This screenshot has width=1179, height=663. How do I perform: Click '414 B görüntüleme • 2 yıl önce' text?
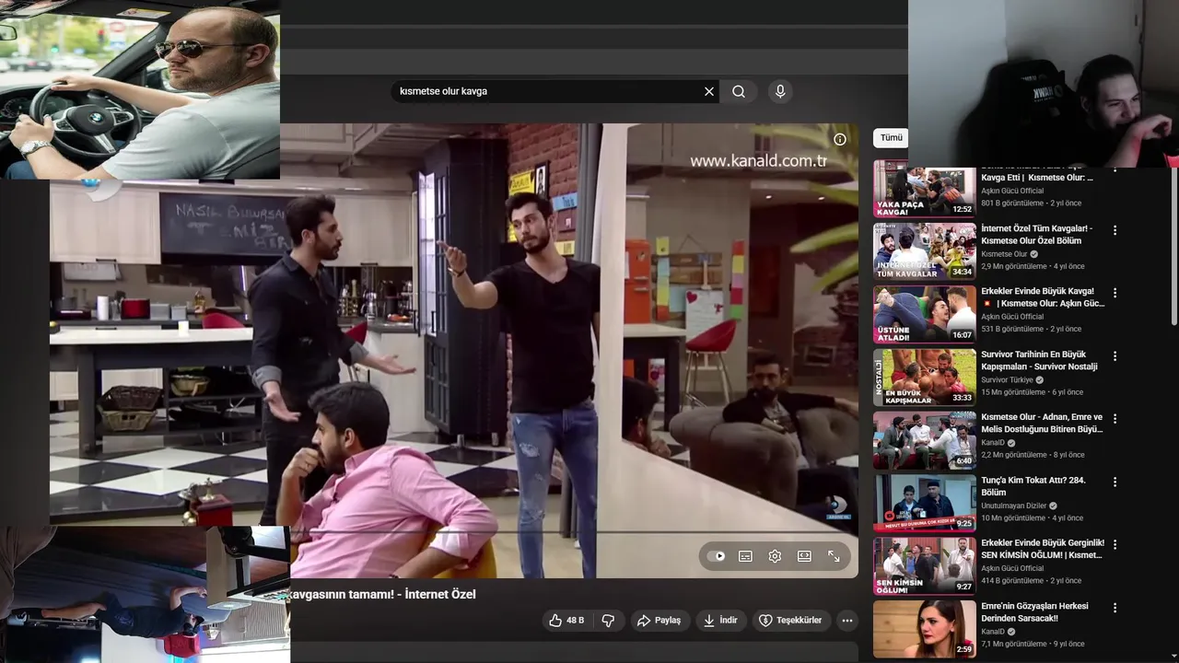pyautogui.click(x=1032, y=581)
